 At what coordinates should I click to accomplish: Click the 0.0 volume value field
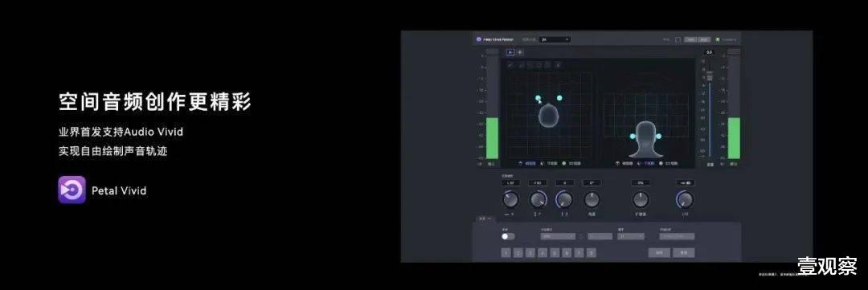[x=710, y=52]
